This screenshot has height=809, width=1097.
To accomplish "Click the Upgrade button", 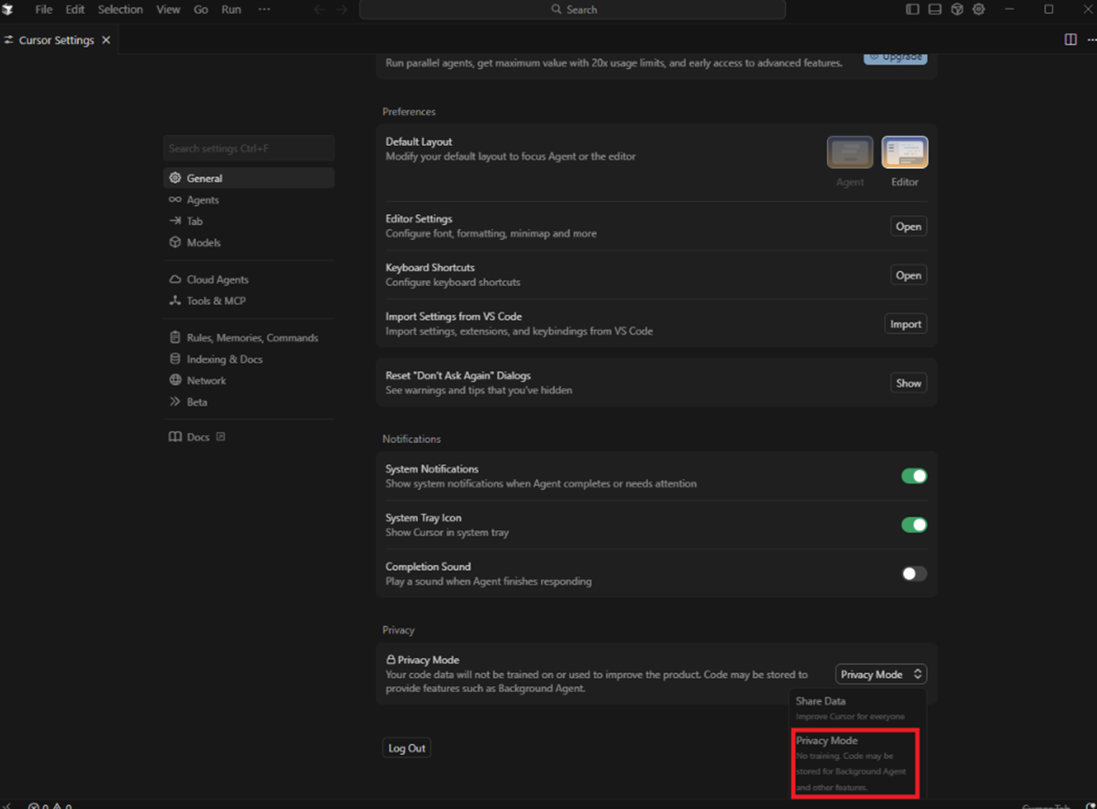I will (896, 57).
